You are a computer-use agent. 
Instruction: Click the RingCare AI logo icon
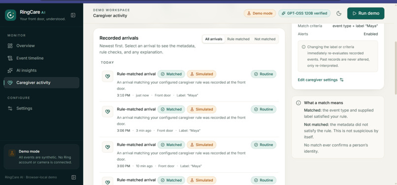tap(10, 15)
